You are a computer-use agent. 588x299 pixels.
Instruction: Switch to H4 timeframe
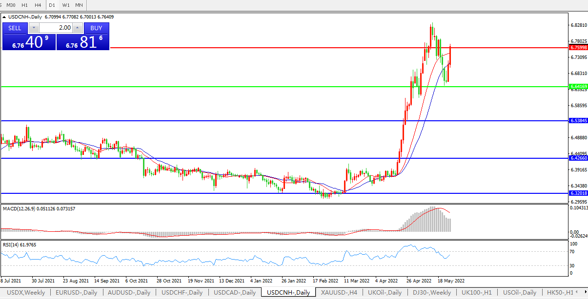click(38, 5)
